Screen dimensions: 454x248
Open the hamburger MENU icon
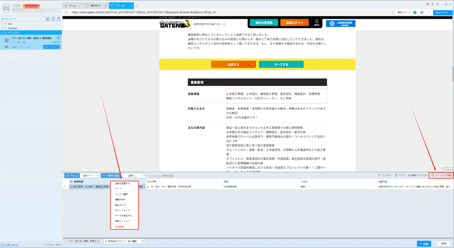[x=317, y=23]
